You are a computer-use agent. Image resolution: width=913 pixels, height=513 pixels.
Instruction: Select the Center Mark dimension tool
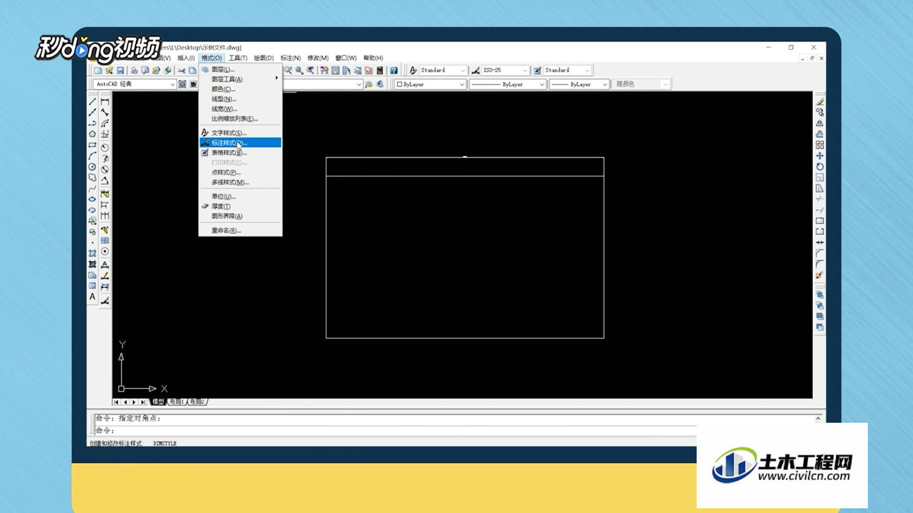tap(105, 251)
